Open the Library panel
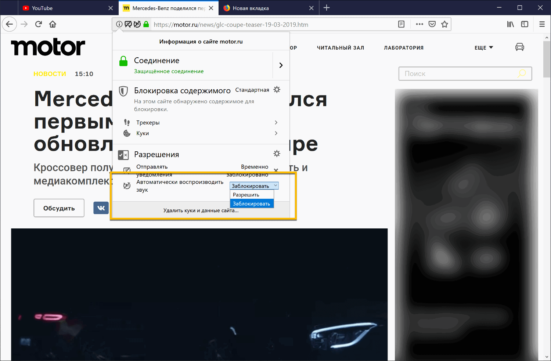The image size is (551, 361). tap(511, 24)
